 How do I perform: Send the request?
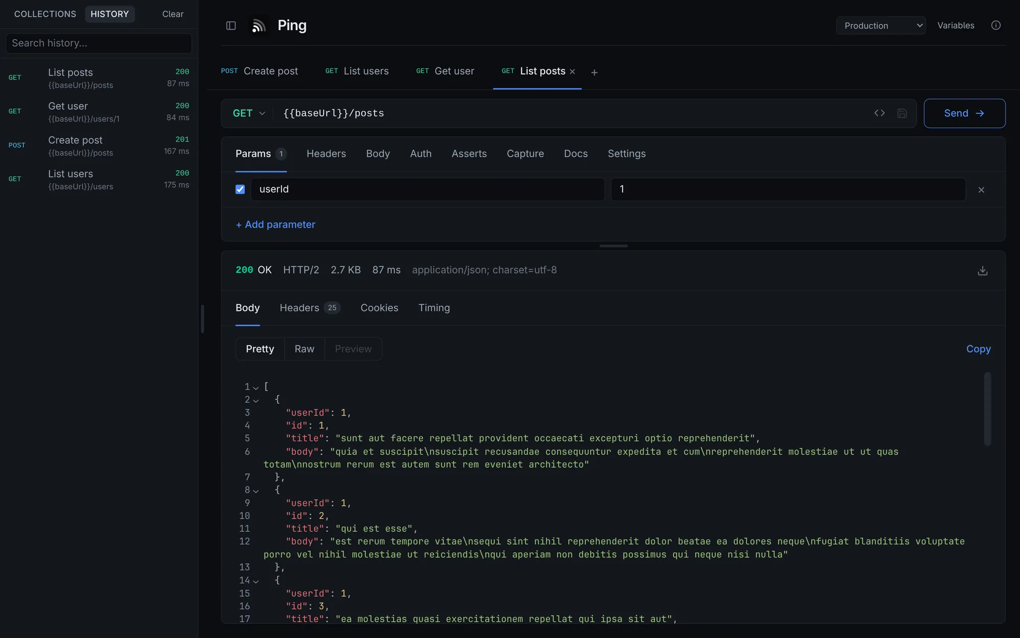[964, 113]
